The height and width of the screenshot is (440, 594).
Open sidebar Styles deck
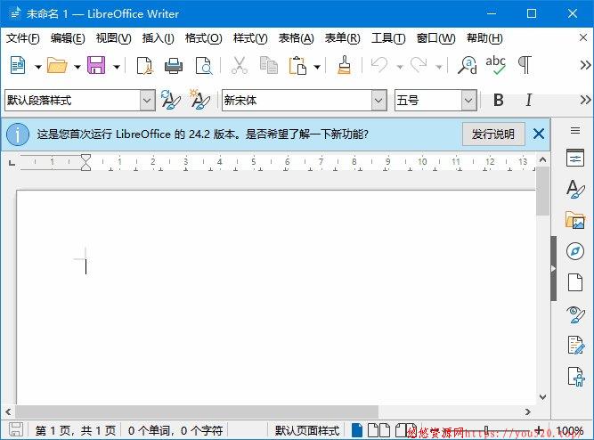click(x=575, y=189)
